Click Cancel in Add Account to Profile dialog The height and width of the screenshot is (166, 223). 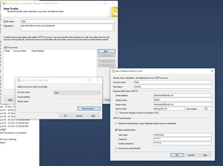(79, 116)
